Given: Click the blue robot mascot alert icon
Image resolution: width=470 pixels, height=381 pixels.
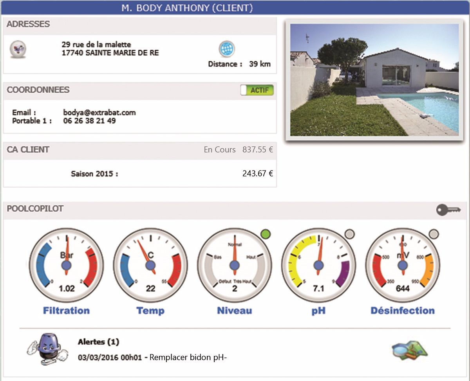Looking at the screenshot, I should point(44,348).
